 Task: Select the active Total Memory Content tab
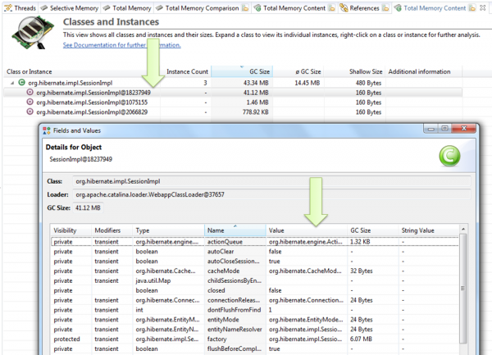tap(435, 8)
